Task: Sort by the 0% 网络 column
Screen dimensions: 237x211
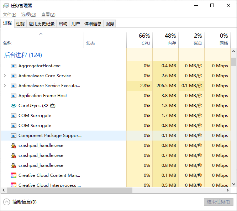Action: [217, 40]
